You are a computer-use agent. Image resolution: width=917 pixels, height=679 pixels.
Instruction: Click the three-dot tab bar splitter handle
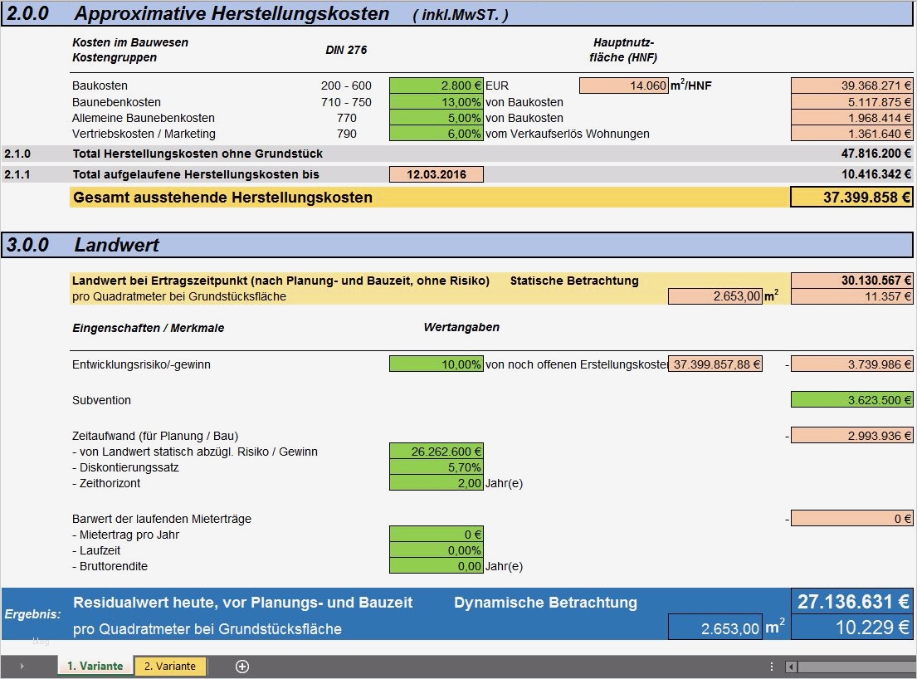772,667
